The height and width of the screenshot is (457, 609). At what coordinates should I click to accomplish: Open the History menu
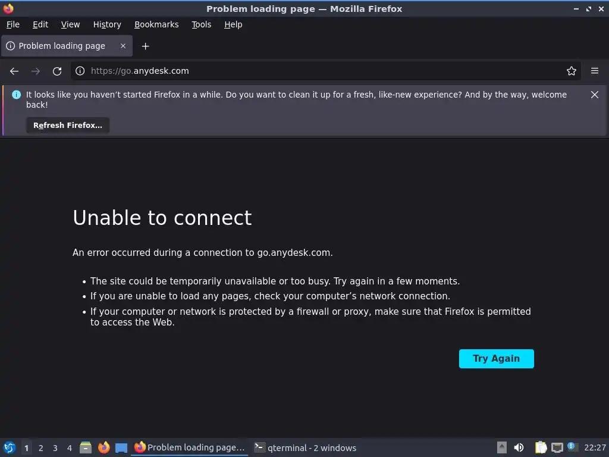pyautogui.click(x=107, y=24)
